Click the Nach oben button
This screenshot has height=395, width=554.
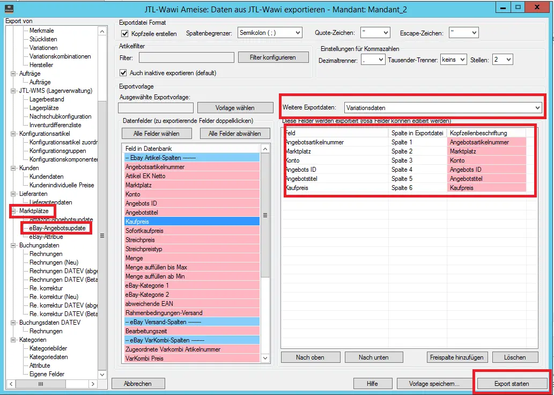[310, 357]
